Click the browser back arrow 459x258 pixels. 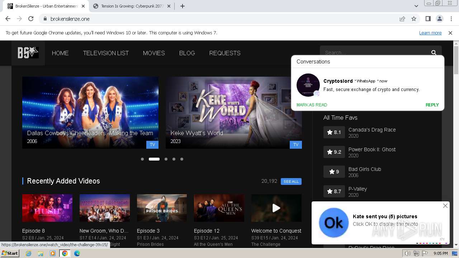8,19
